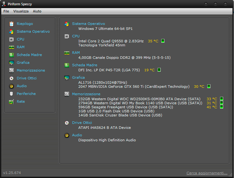Click the Seagate FreeAgent temperature indicator
234x178 pixels.
tap(222, 107)
